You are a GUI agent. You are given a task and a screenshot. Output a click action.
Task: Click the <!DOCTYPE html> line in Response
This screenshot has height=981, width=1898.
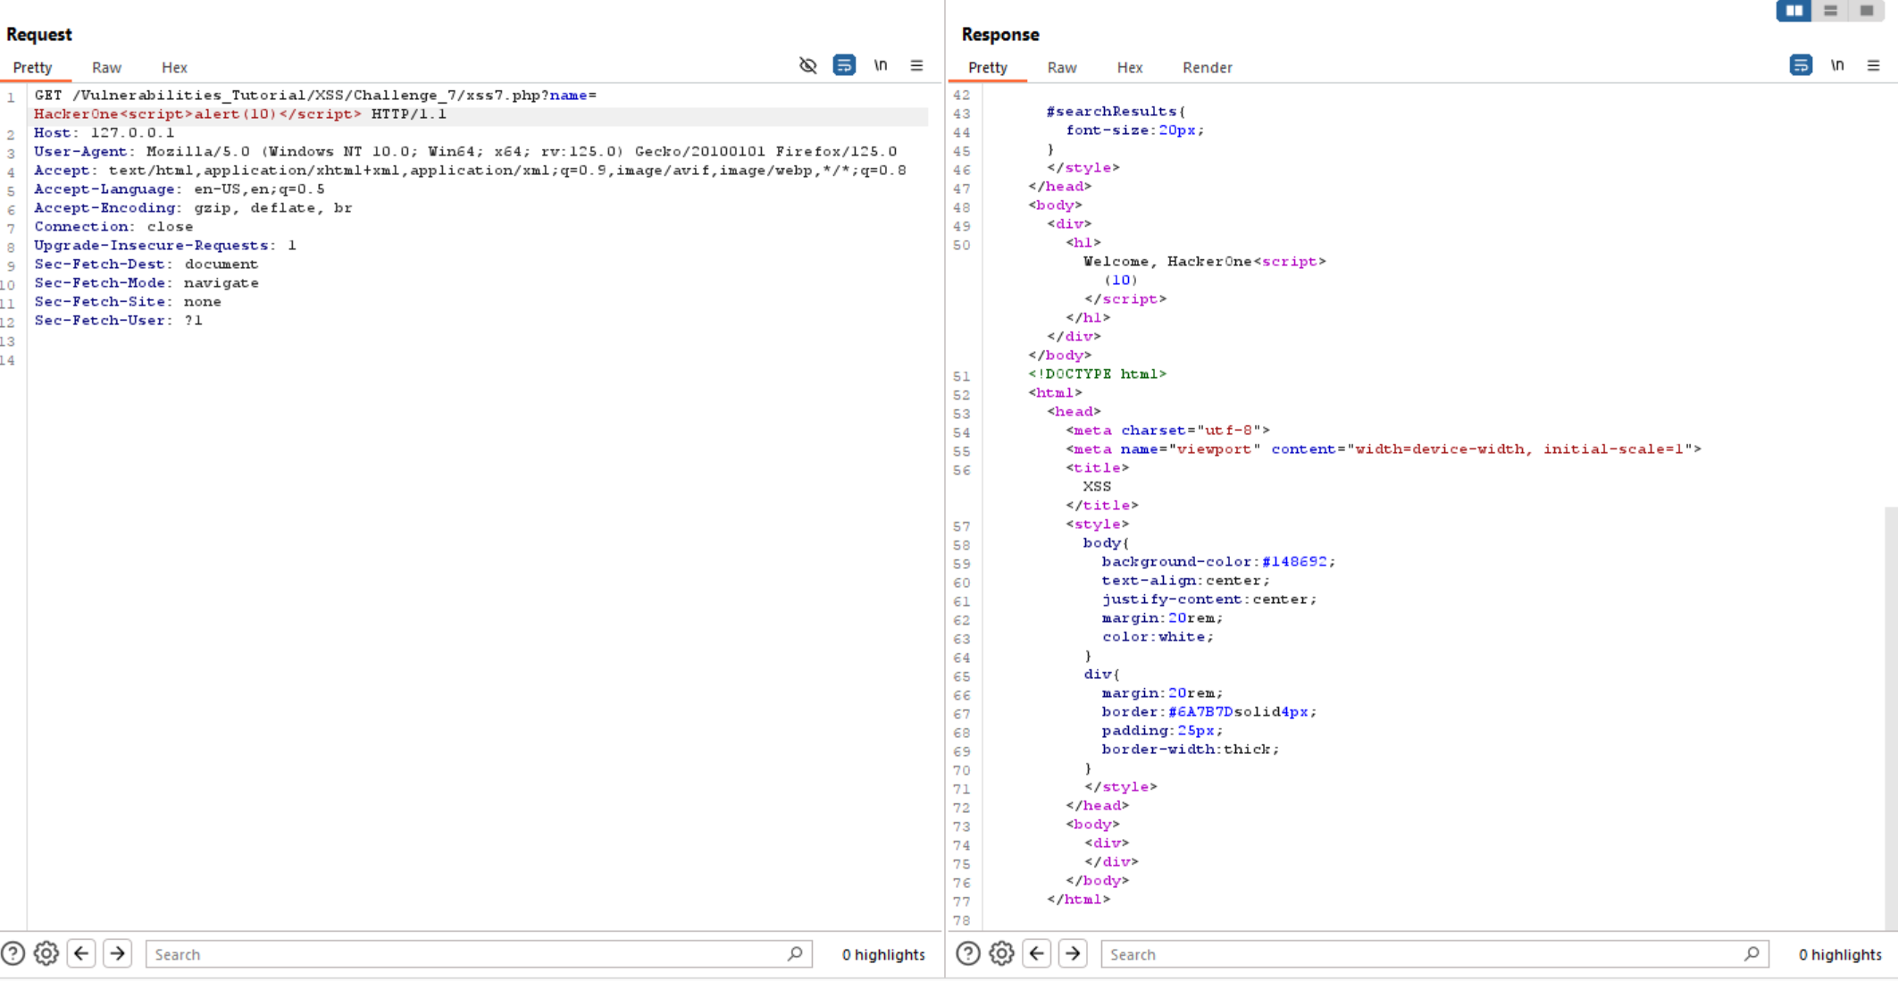coord(1097,374)
